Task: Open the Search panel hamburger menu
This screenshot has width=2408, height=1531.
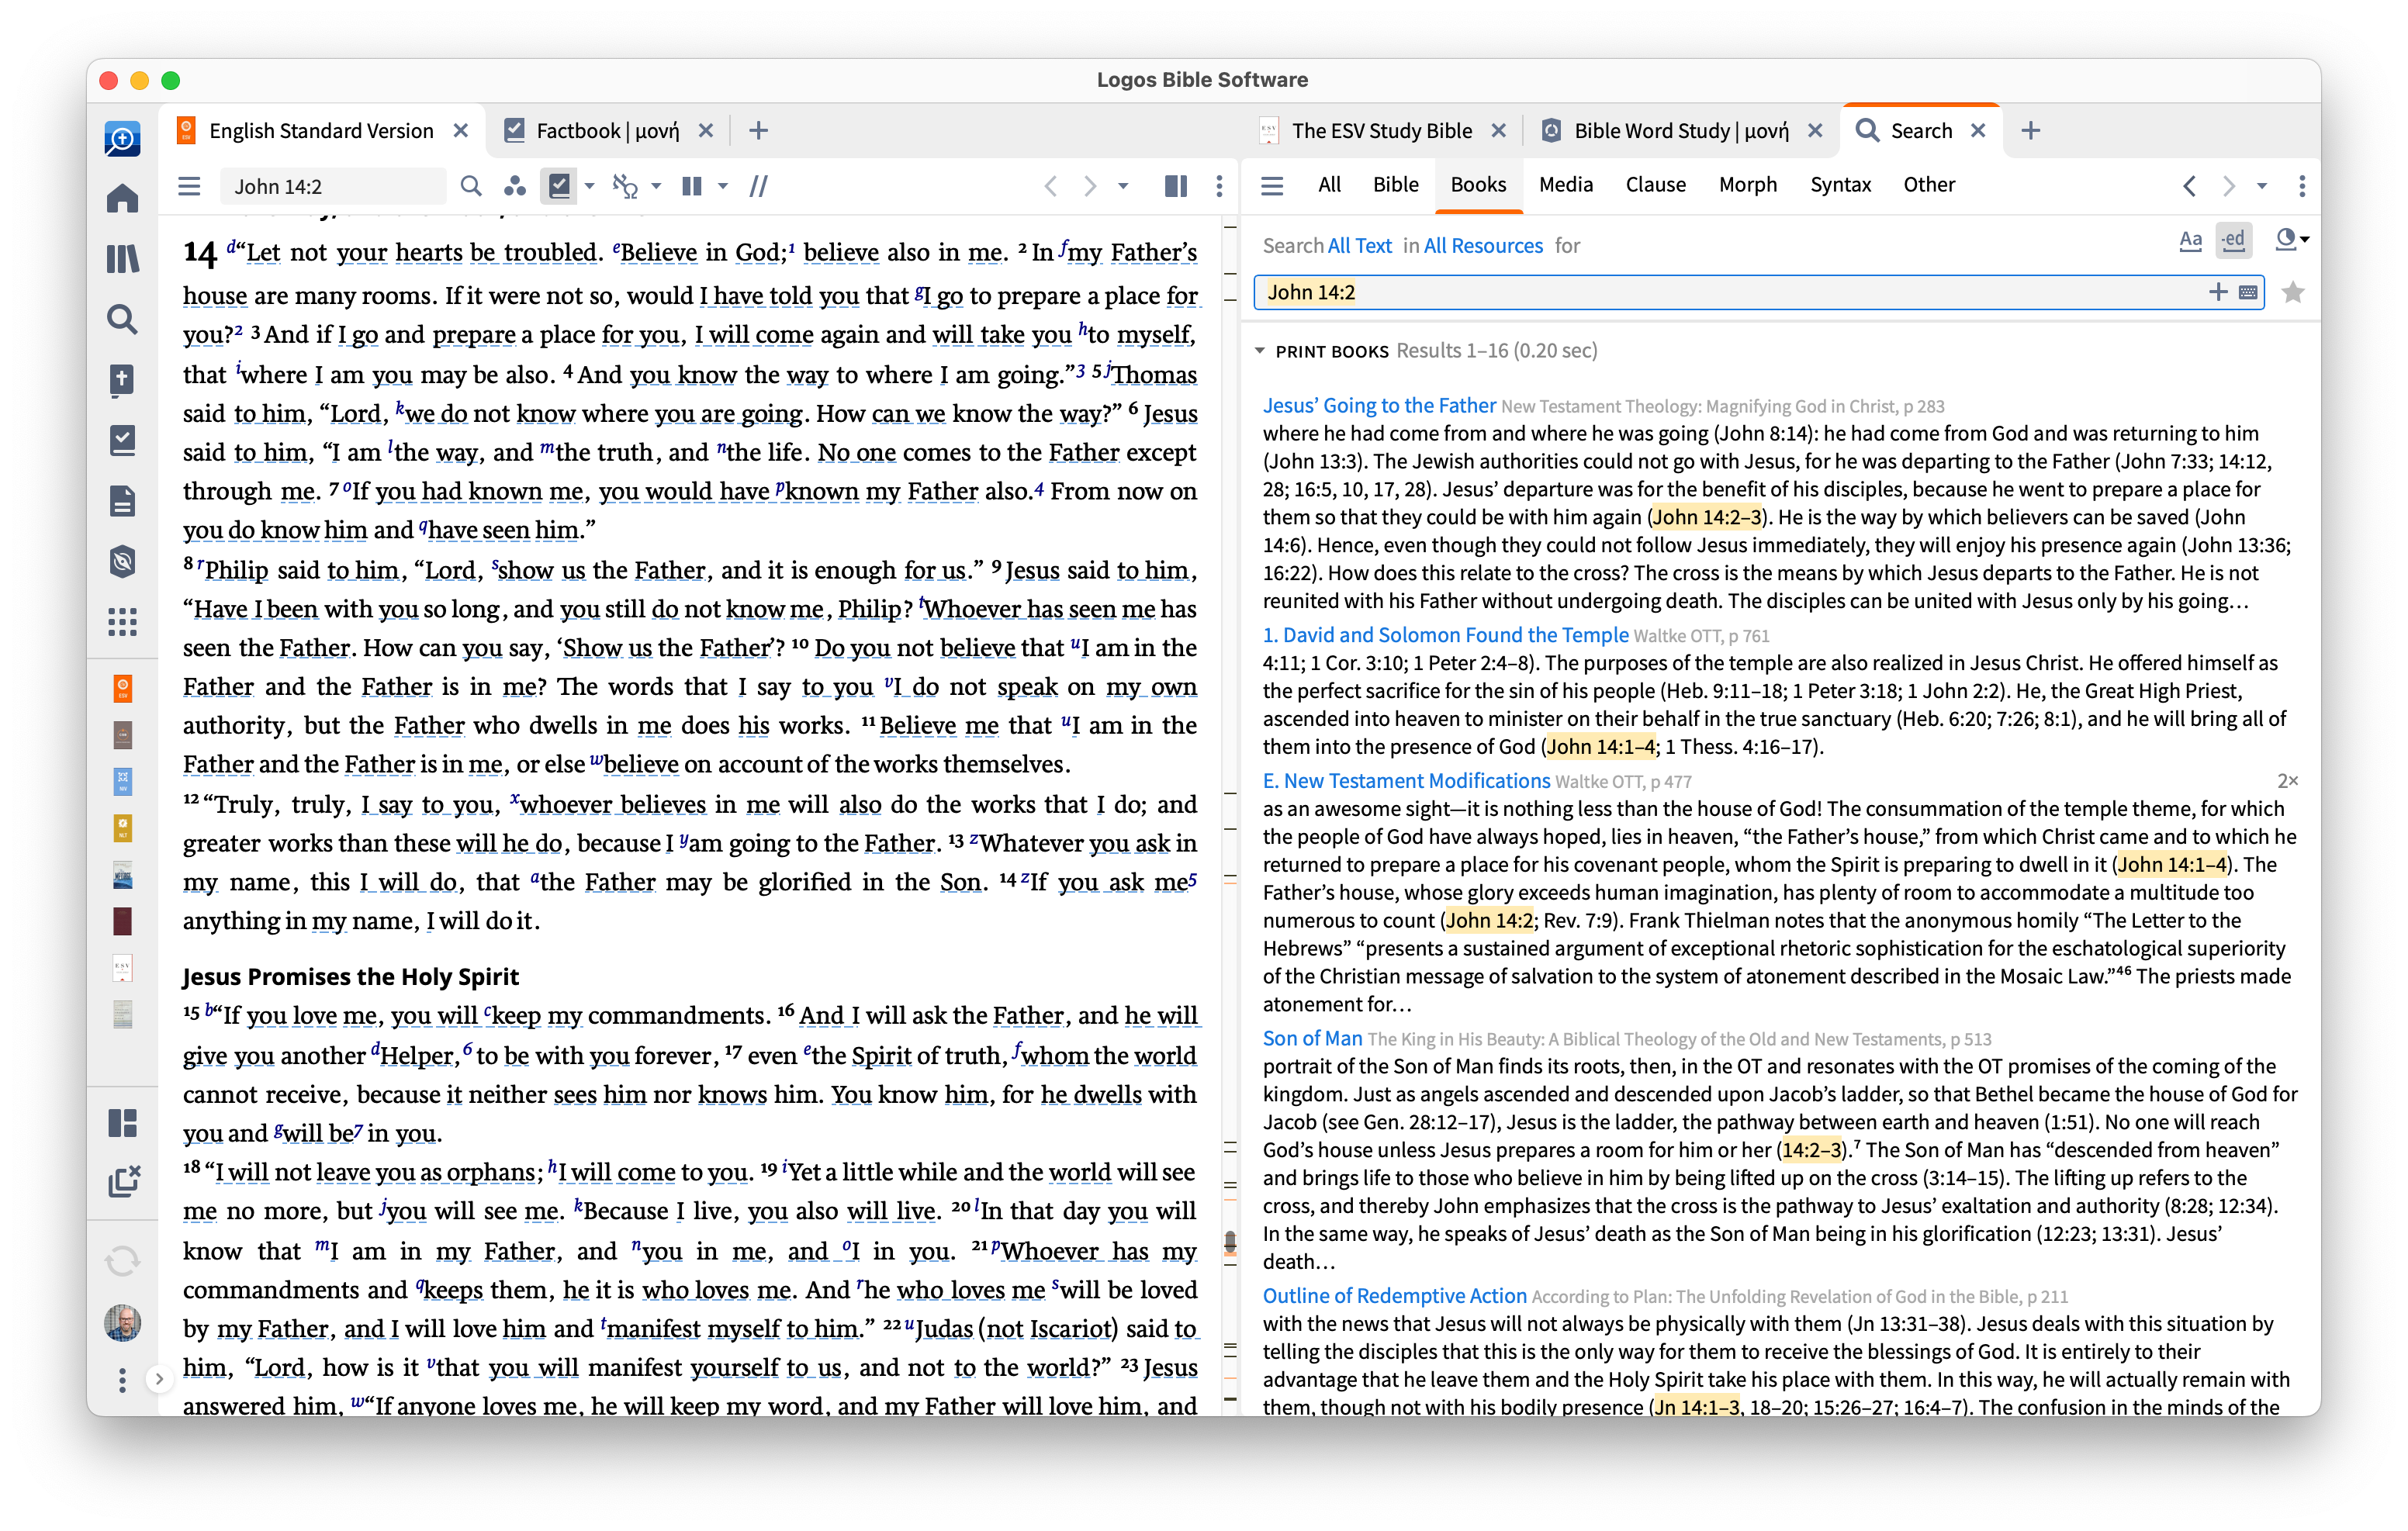Action: tap(1272, 186)
